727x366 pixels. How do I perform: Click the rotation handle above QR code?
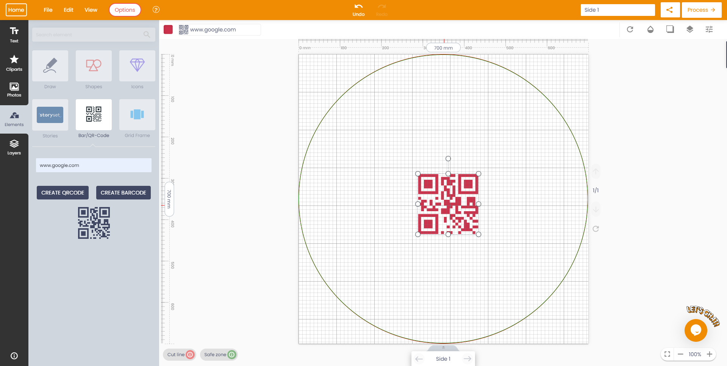point(448,159)
